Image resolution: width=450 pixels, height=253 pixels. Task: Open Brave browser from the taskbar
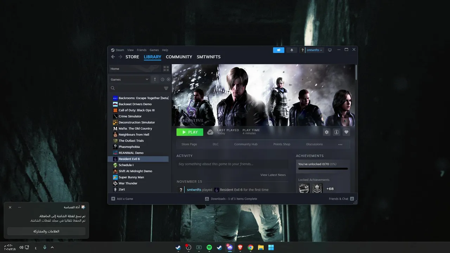pyautogui.click(x=240, y=247)
